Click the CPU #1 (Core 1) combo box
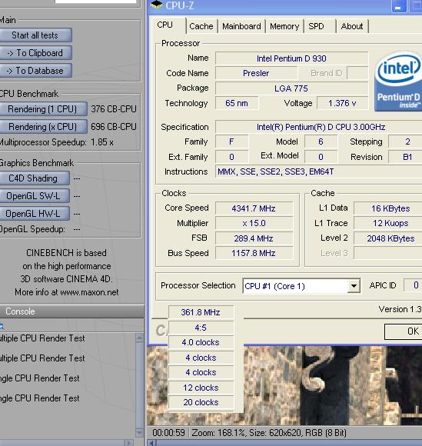The image size is (422, 446). [x=301, y=286]
